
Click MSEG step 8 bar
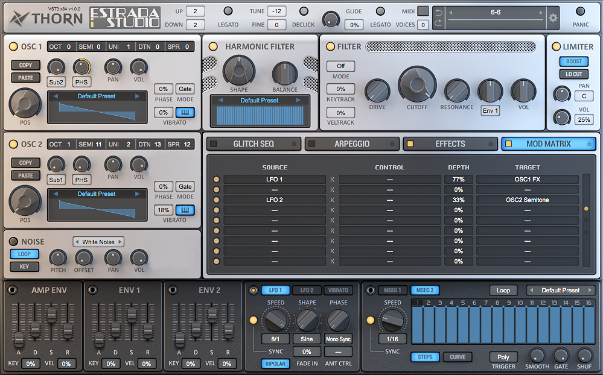pos(497,325)
